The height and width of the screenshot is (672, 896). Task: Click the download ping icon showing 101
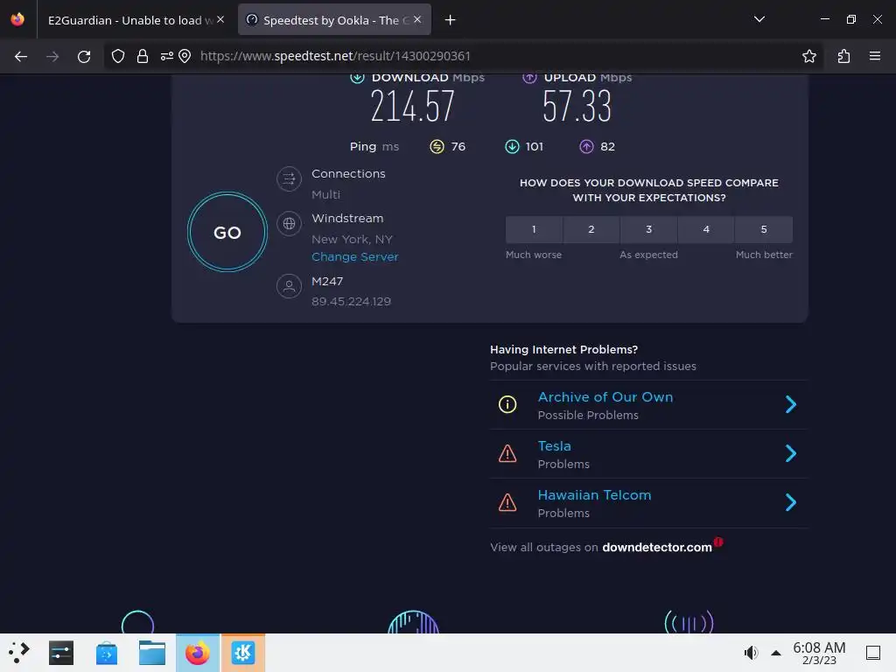click(512, 147)
